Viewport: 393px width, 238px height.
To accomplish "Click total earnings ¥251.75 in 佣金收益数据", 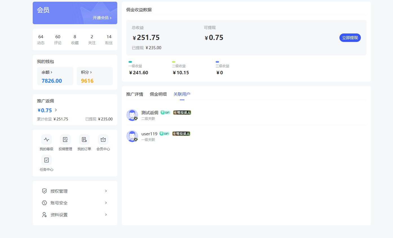I will click(x=146, y=37).
